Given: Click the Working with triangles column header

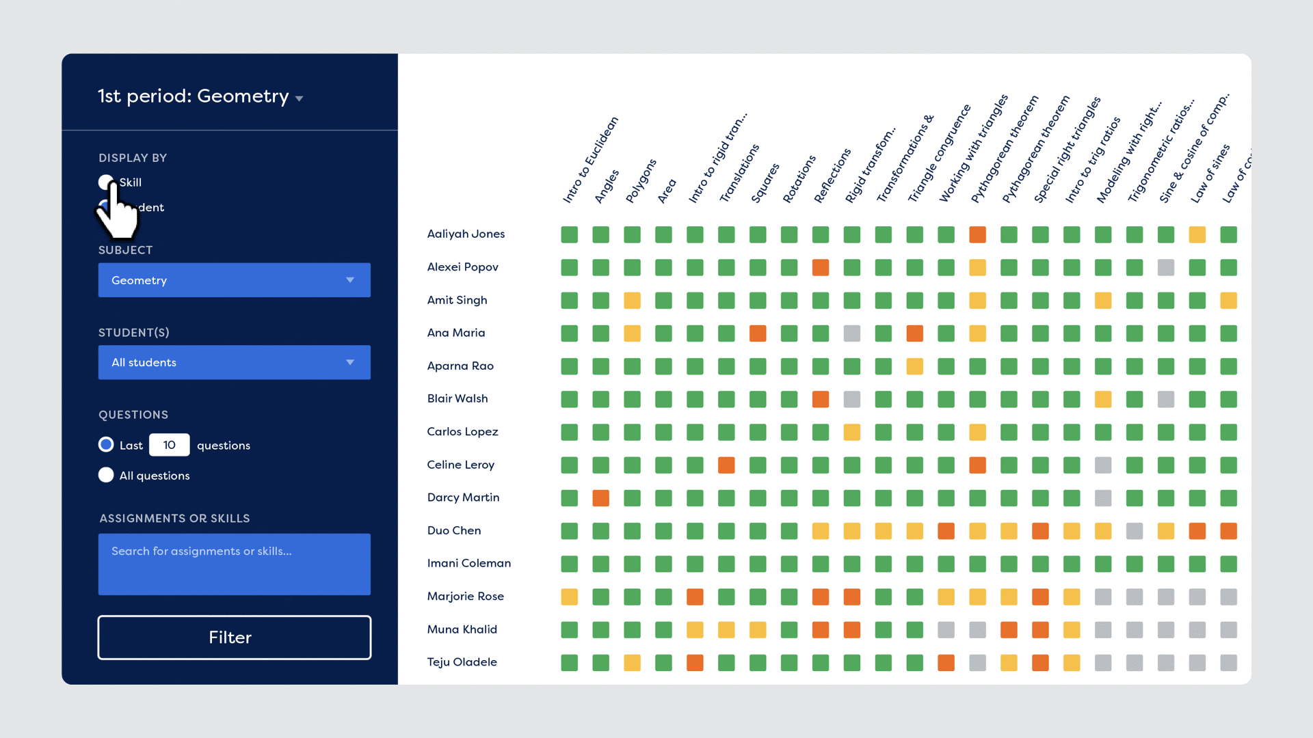Looking at the screenshot, I should point(972,149).
